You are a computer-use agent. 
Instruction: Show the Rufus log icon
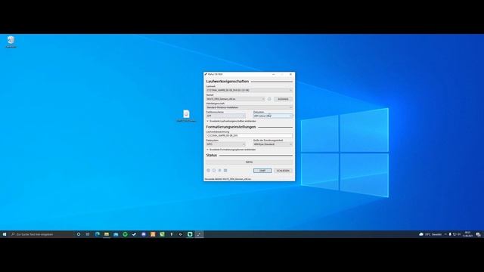(x=225, y=170)
